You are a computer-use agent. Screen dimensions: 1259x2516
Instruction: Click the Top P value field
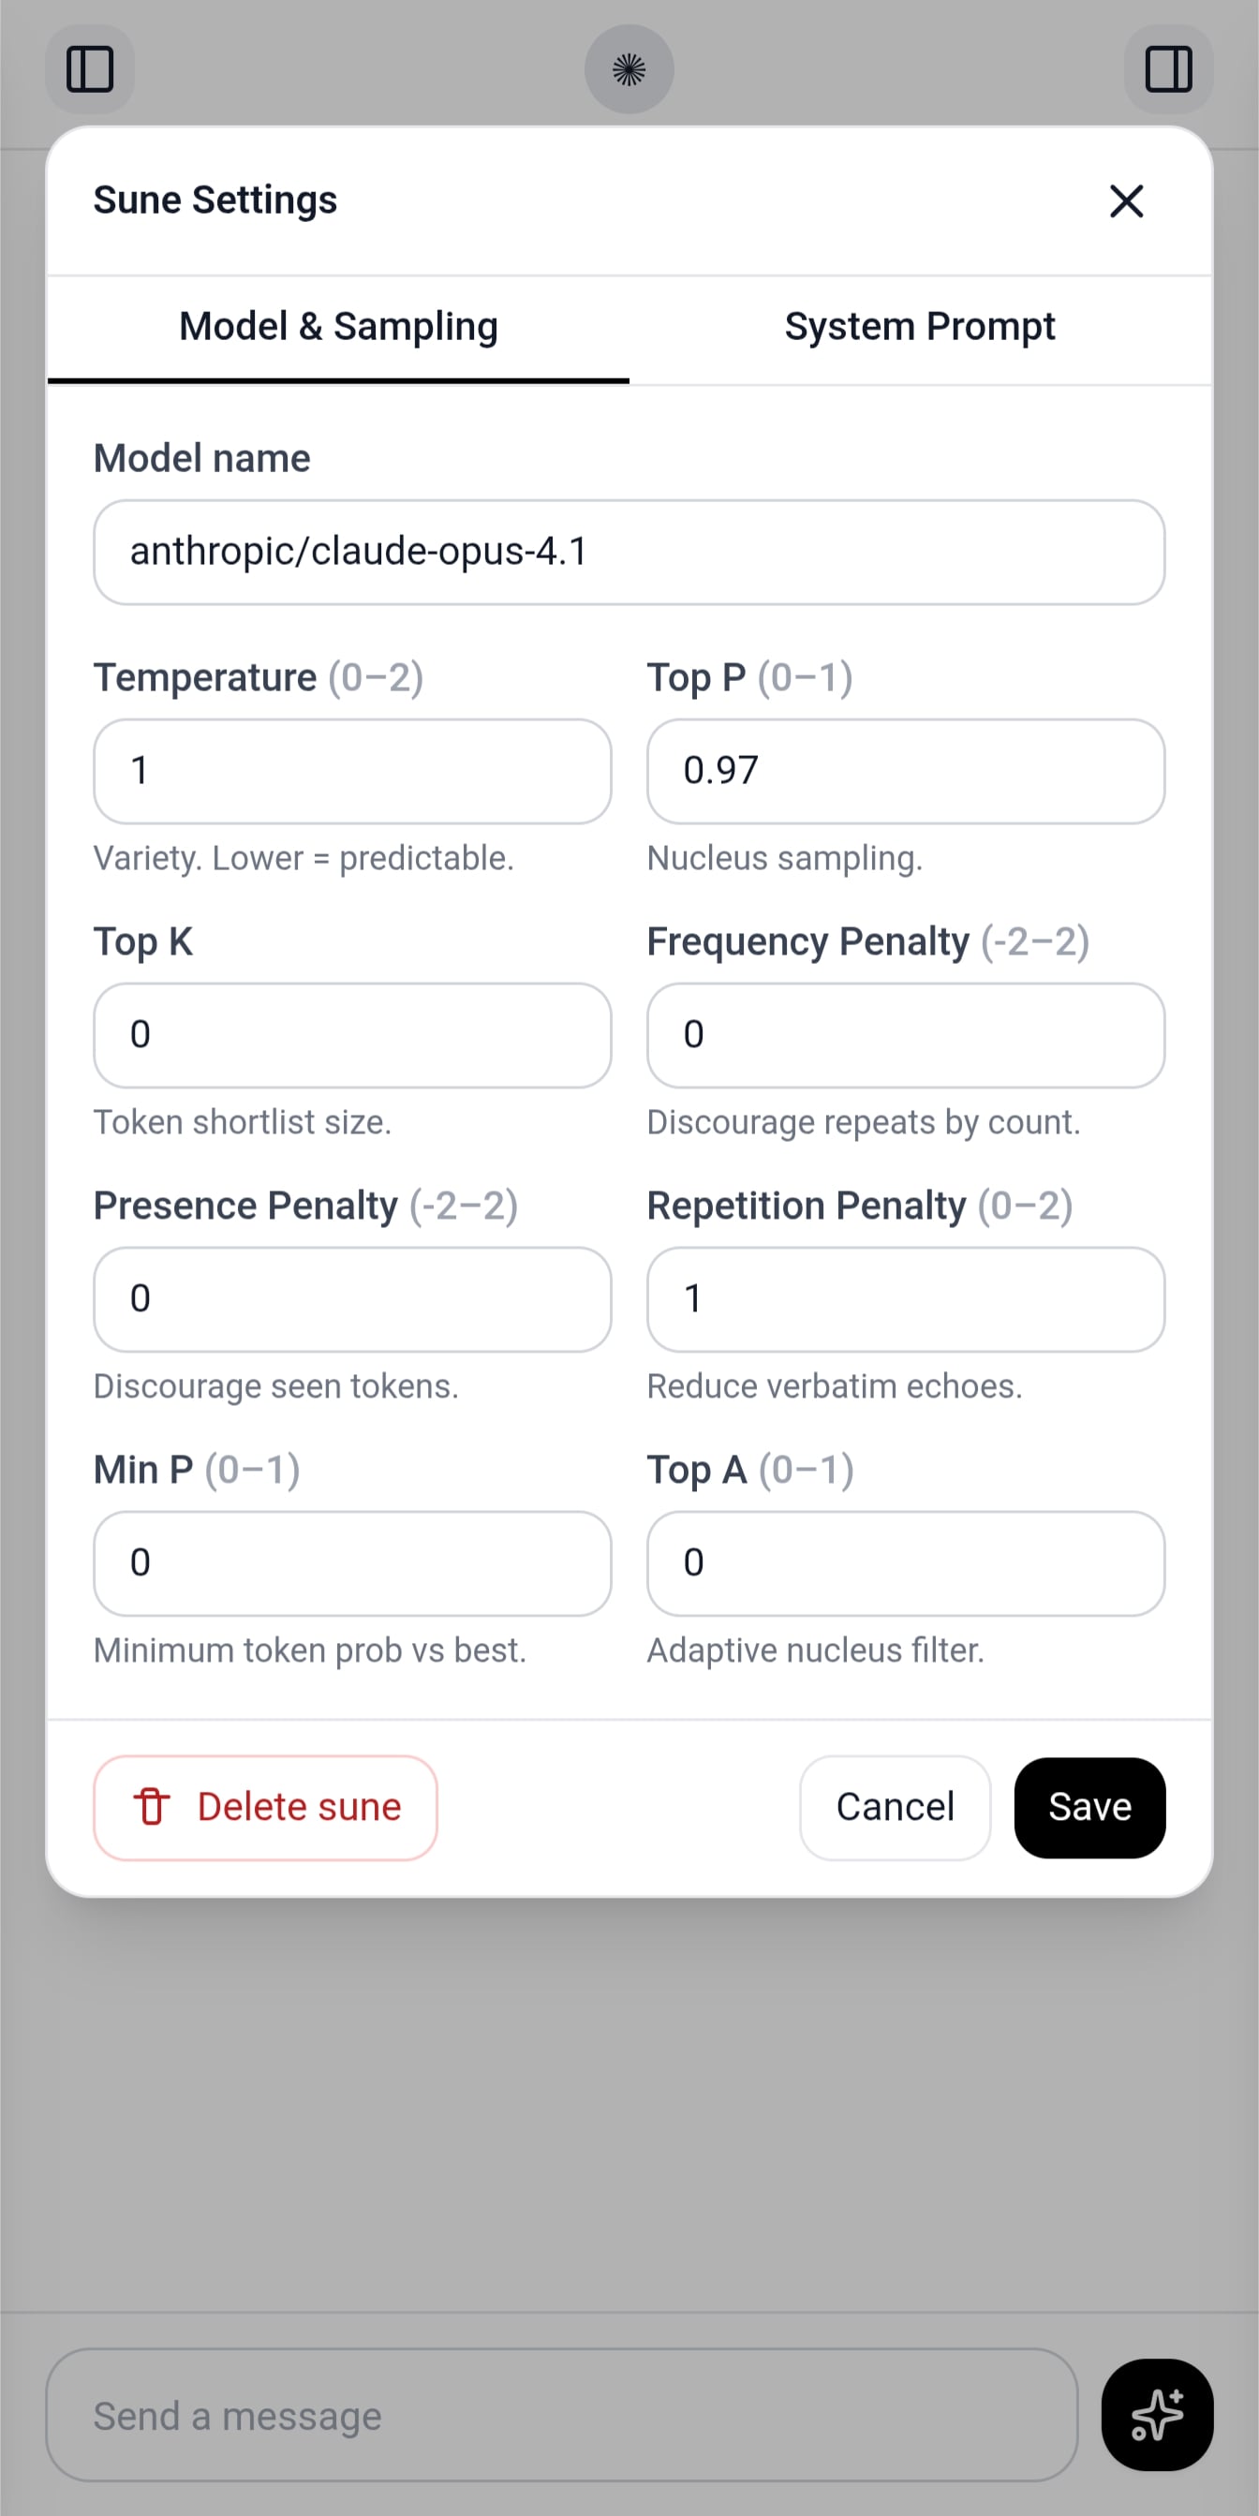906,771
